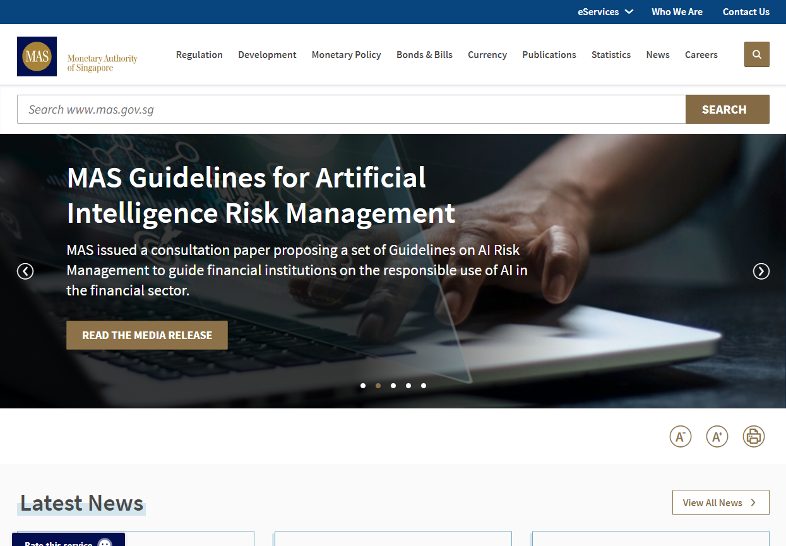Click the View All News link

pyautogui.click(x=720, y=502)
